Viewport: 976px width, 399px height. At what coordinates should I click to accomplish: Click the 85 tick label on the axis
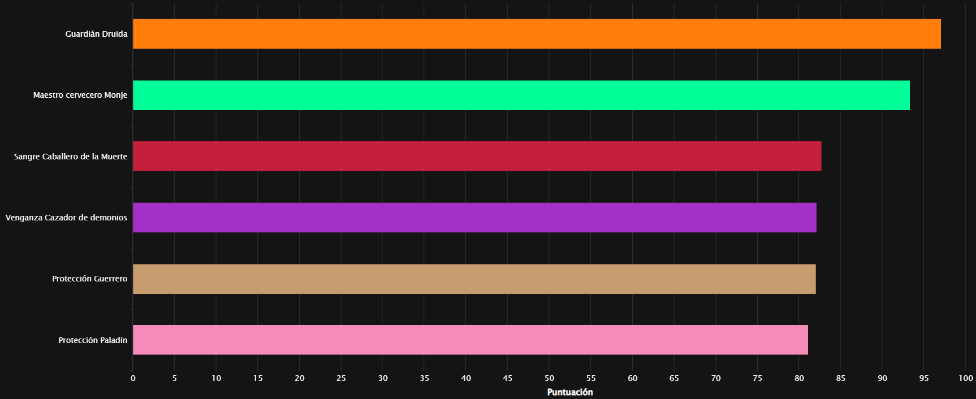[841, 378]
